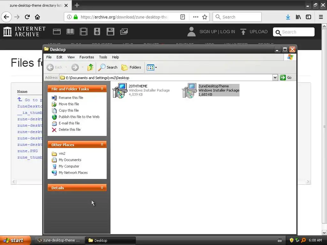Open a new Firefox tab
The image size is (327, 245).
pos(77,5)
